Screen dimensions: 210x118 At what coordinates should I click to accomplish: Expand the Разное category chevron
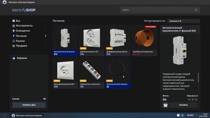46,41
